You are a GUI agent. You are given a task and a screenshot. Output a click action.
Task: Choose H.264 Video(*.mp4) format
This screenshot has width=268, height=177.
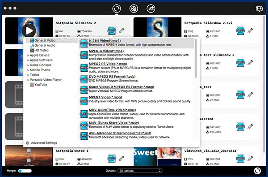click(136, 43)
